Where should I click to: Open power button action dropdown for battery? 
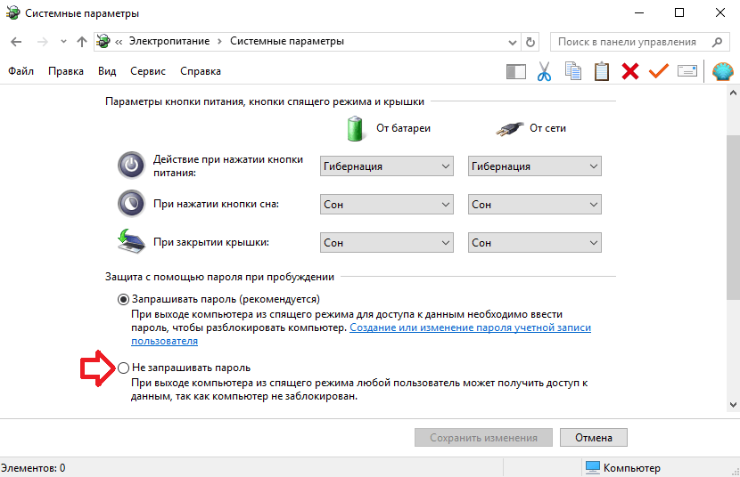coord(387,166)
